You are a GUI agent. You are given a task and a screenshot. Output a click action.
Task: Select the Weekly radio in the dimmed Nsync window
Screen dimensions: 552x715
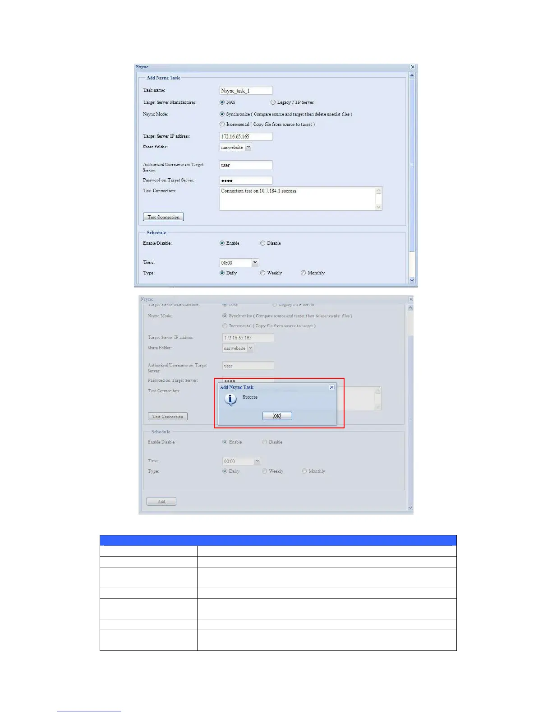[265, 471]
